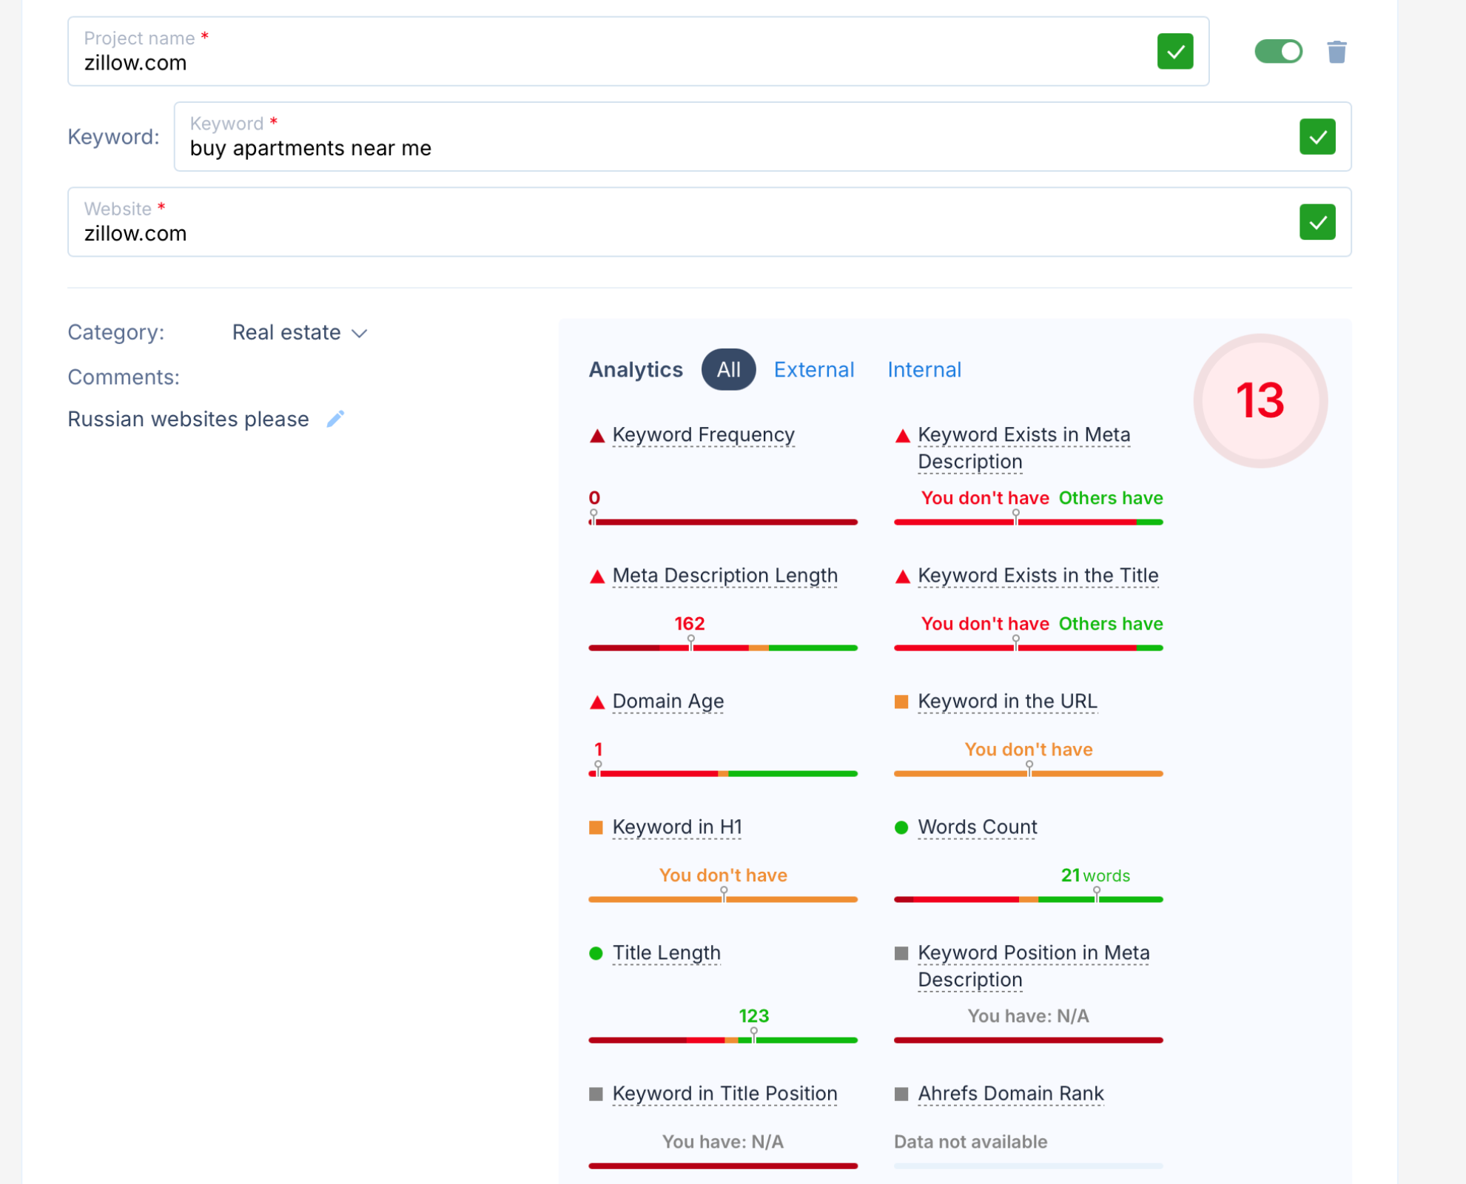This screenshot has height=1184, width=1466.
Task: Click You have: N/A under Keyword Position in Meta Description
Action: pos(1028,1016)
